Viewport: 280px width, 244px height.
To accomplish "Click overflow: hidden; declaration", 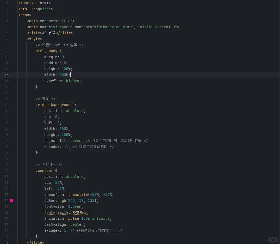I will (x=63, y=81).
